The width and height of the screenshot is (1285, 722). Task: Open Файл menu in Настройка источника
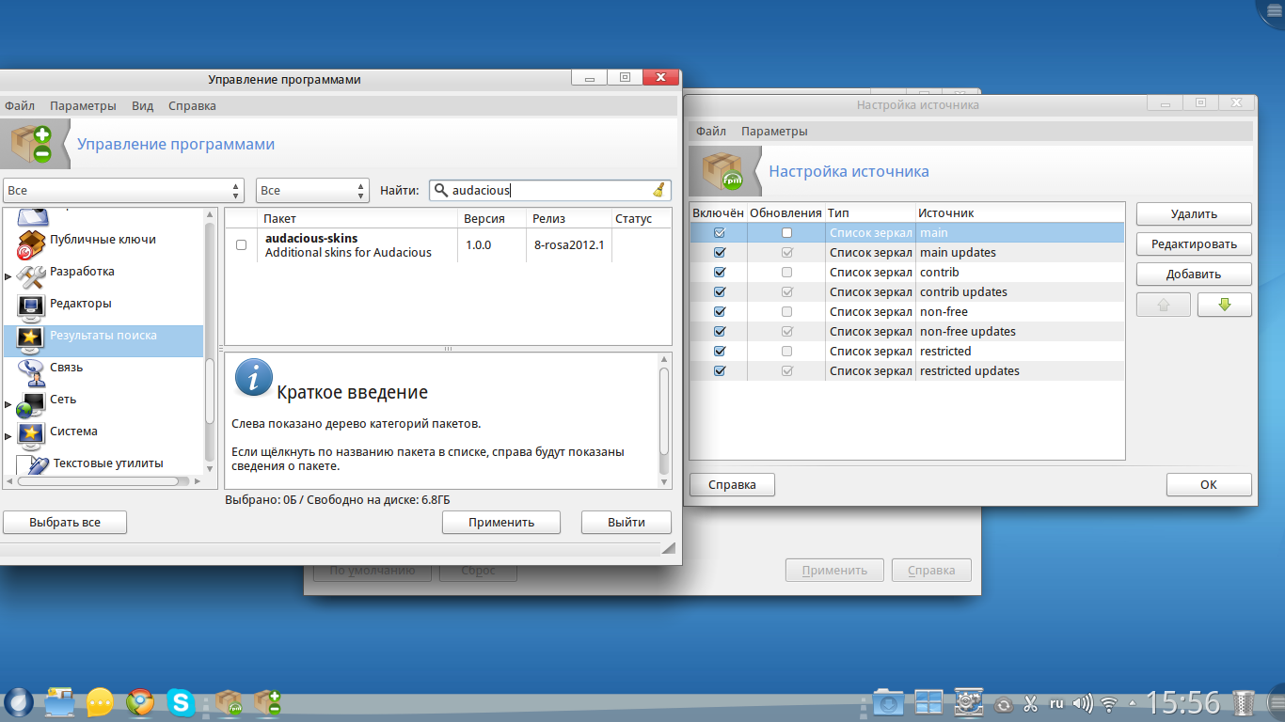pos(711,131)
